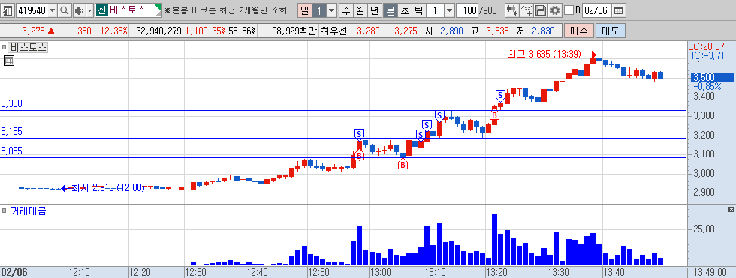Toggle the D checkbox beside the date

(569, 10)
